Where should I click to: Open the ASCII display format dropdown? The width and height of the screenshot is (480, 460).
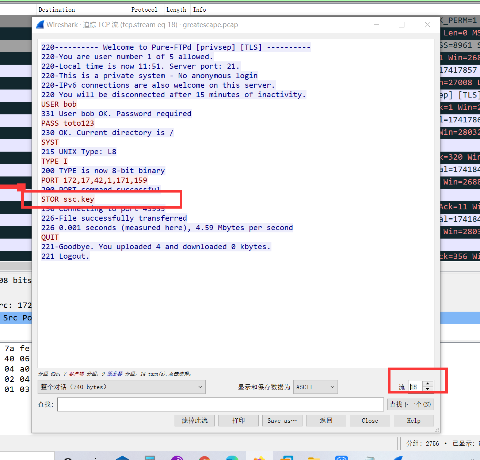[316, 387]
